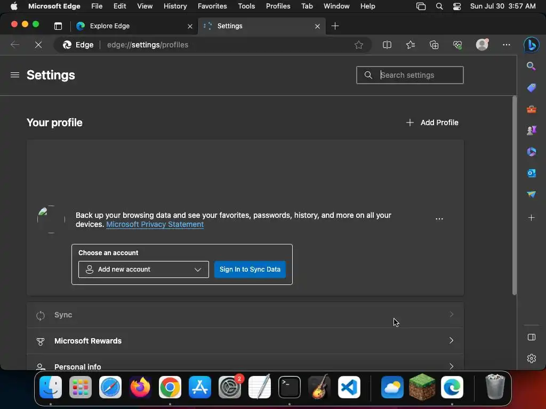Open profile more options ellipsis
The image size is (546, 409).
click(439, 219)
